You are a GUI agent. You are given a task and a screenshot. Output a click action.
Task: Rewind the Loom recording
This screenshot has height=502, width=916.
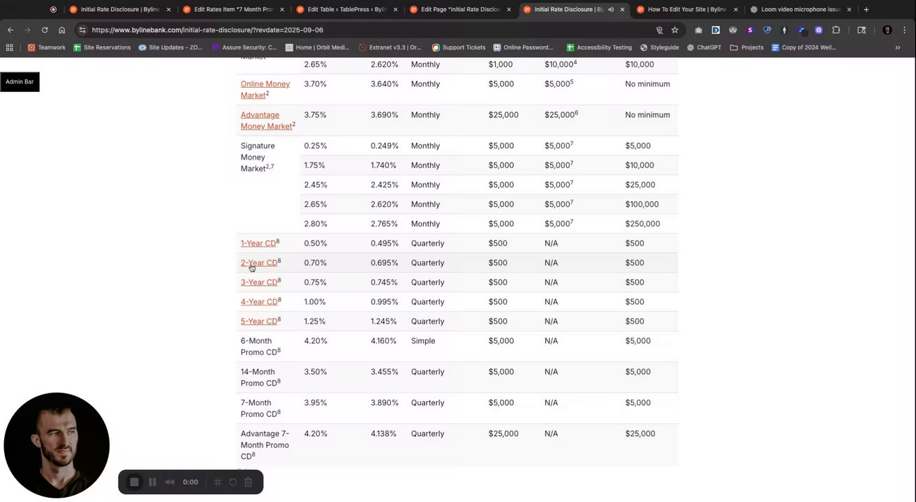(x=170, y=482)
